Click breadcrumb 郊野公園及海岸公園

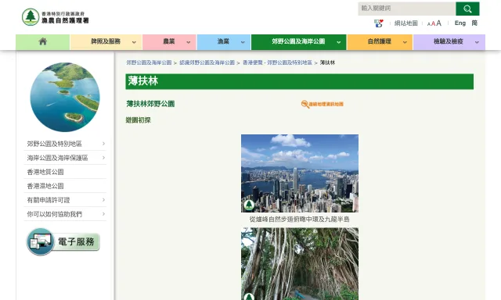149,62
